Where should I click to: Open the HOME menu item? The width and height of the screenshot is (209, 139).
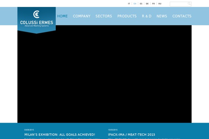tap(62, 16)
